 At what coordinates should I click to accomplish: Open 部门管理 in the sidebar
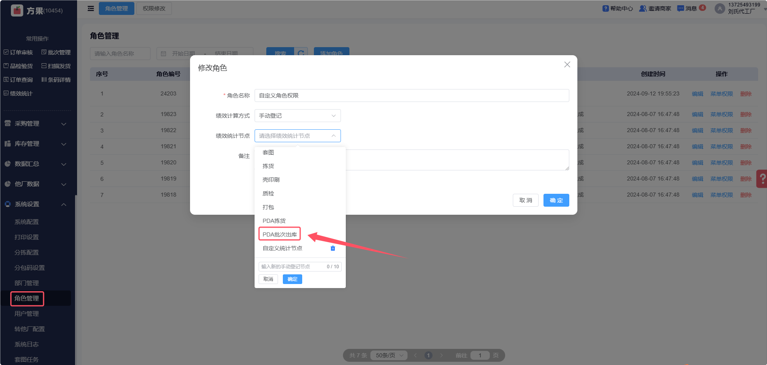[27, 283]
